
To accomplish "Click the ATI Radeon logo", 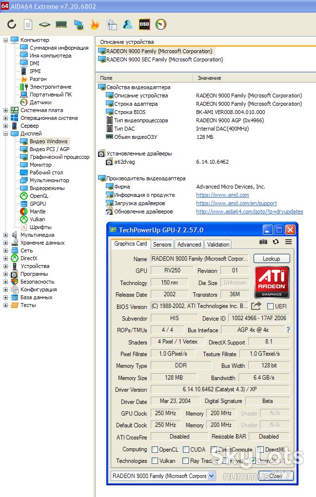I will (x=272, y=282).
